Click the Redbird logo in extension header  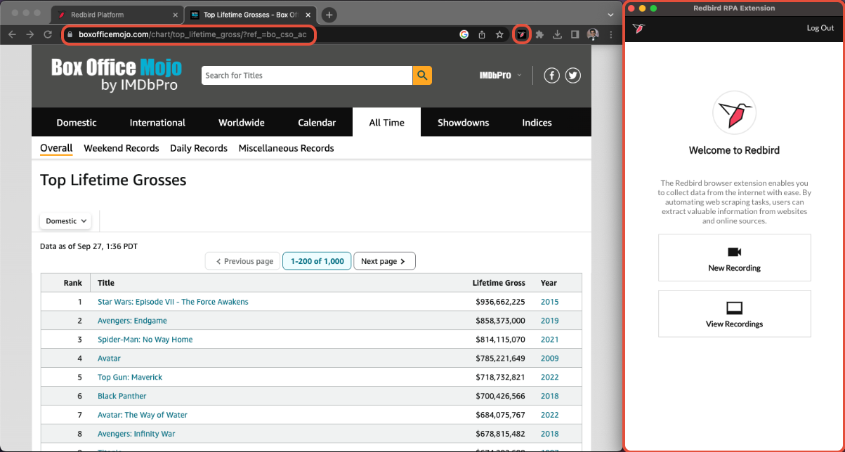(x=638, y=28)
